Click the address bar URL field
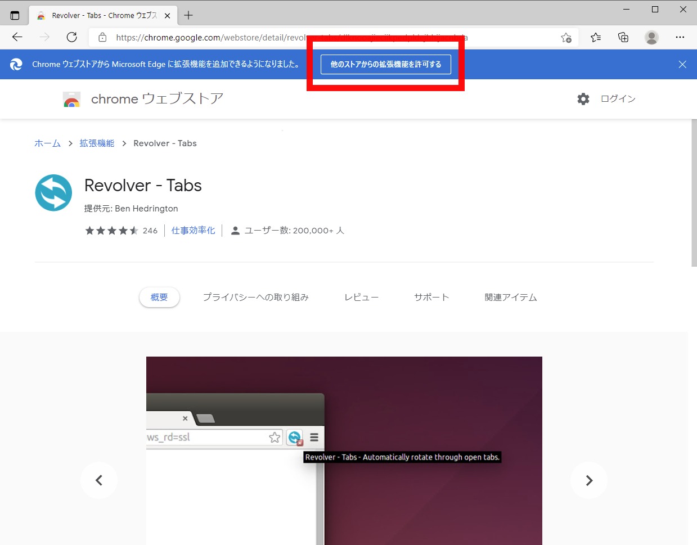Image resolution: width=697 pixels, height=545 pixels. tap(326, 38)
